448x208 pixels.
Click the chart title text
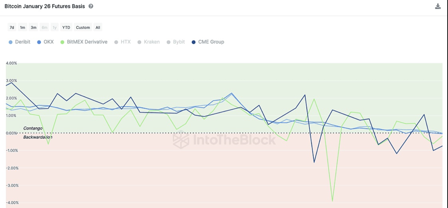(45, 6)
